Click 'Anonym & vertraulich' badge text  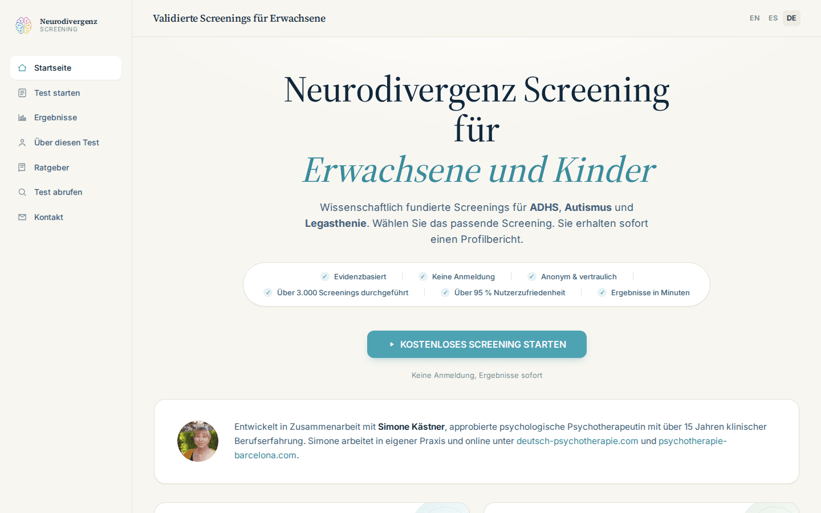tap(579, 276)
